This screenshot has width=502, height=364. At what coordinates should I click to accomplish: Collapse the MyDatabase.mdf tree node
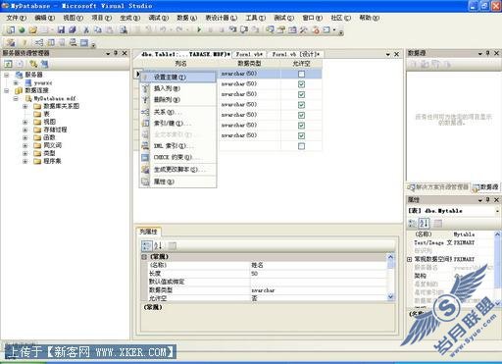(16, 98)
